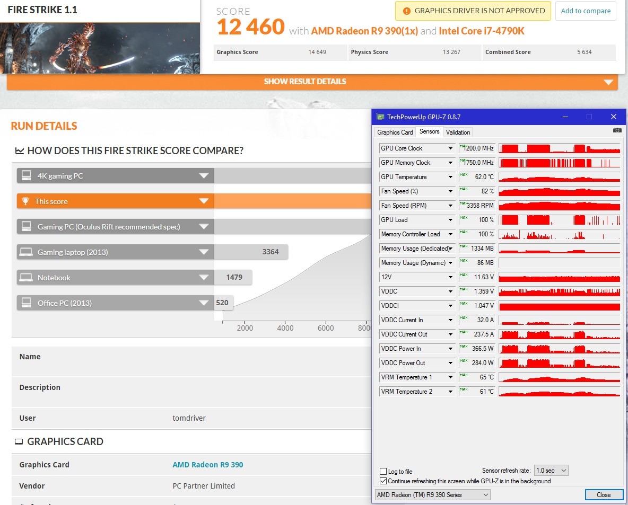Expand Show Result Details bar
The width and height of the screenshot is (628, 505).
click(x=312, y=82)
